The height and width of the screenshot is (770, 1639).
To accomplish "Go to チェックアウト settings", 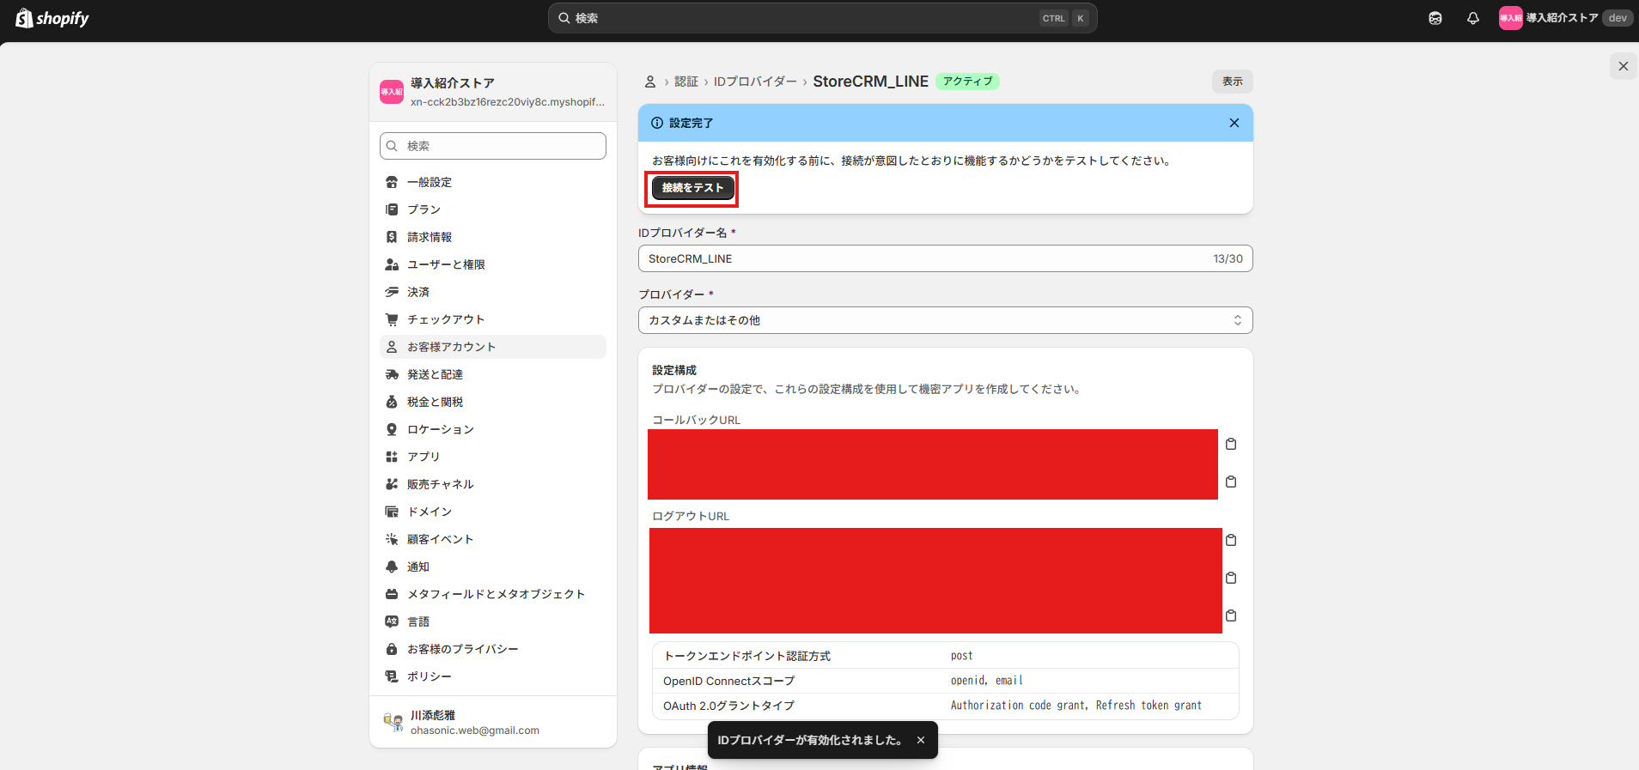I will tap(446, 319).
